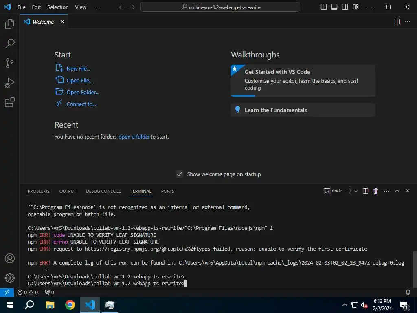Open the File menu
This screenshot has width=417, height=313.
[x=22, y=7]
